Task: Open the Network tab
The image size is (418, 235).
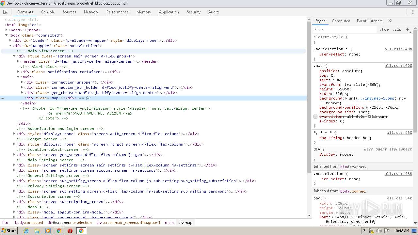Action: (x=91, y=12)
